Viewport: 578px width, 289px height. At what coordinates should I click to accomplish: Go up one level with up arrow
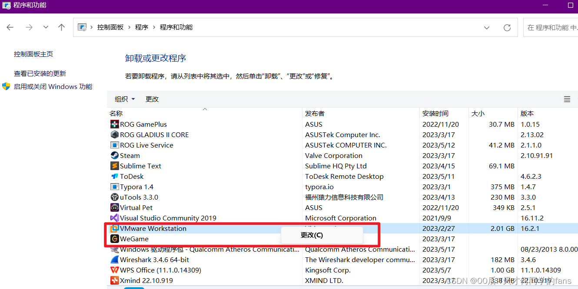point(61,27)
